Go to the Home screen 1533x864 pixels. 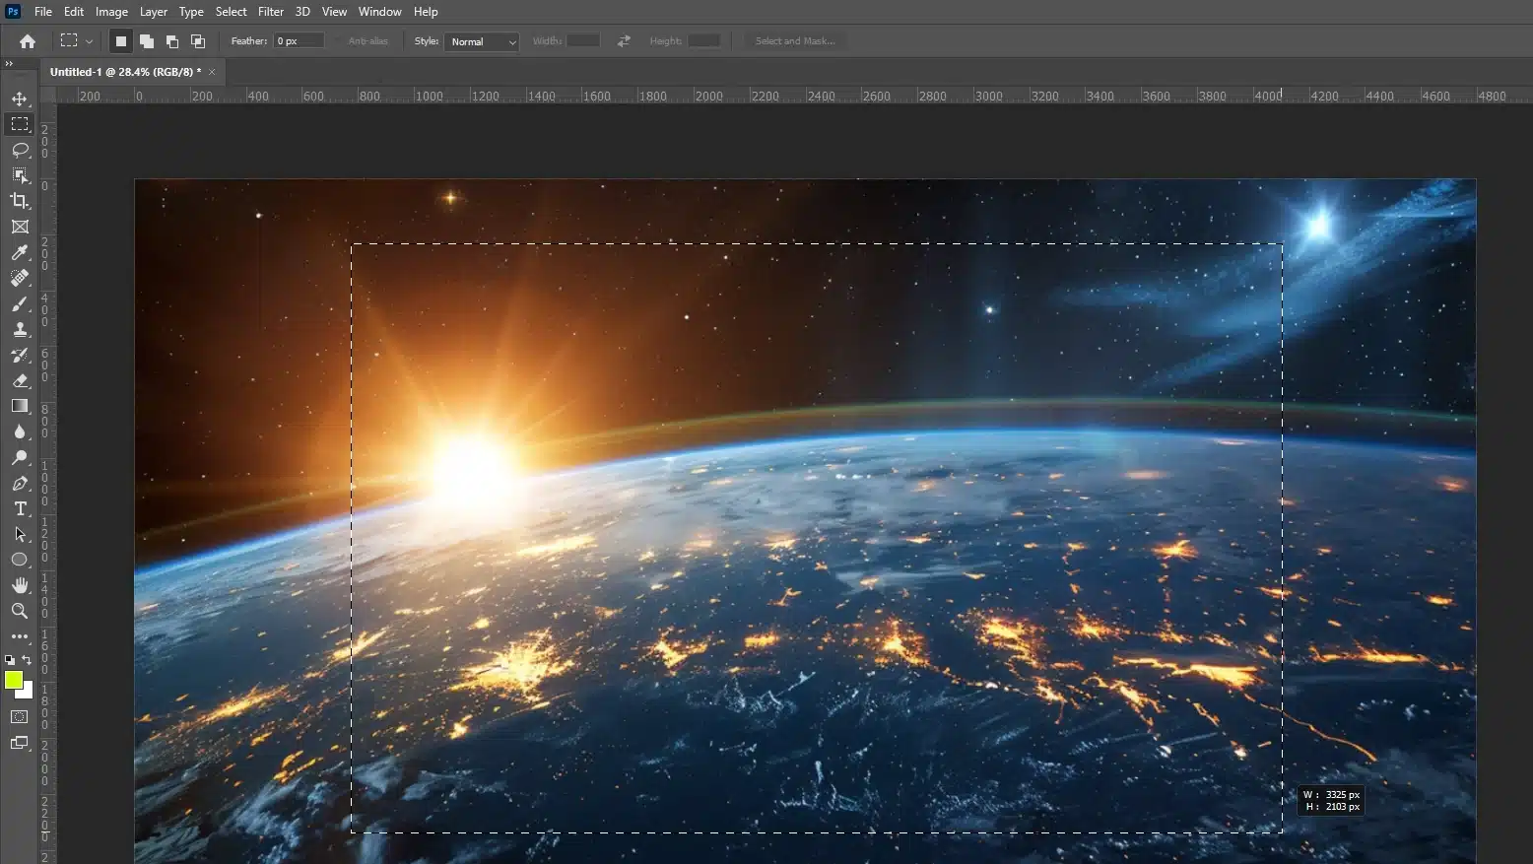[x=28, y=41]
